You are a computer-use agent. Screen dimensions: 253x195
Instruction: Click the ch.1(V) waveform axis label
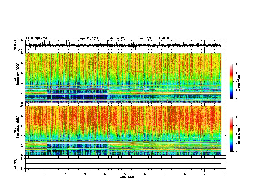pyautogui.click(x=15, y=45)
